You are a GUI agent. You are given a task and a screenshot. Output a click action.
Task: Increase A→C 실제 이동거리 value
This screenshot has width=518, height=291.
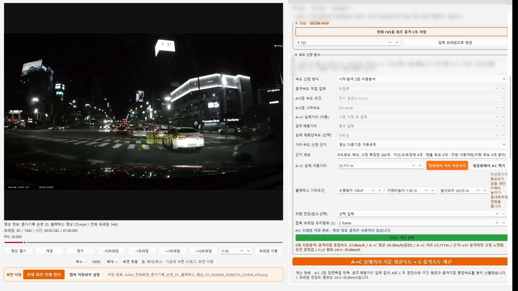414,166
